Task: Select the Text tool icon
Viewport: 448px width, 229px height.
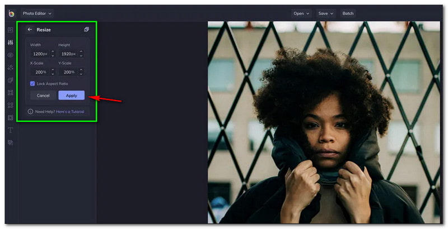Action: [x=10, y=130]
